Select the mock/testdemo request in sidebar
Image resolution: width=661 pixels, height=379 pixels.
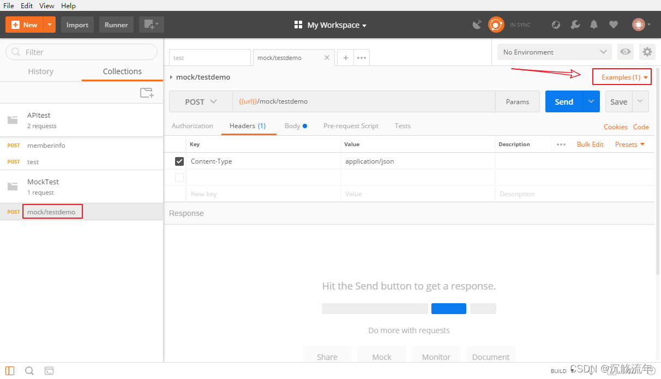(82, 212)
